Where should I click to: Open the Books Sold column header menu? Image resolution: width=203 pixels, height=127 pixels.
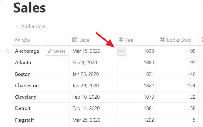click(x=178, y=40)
